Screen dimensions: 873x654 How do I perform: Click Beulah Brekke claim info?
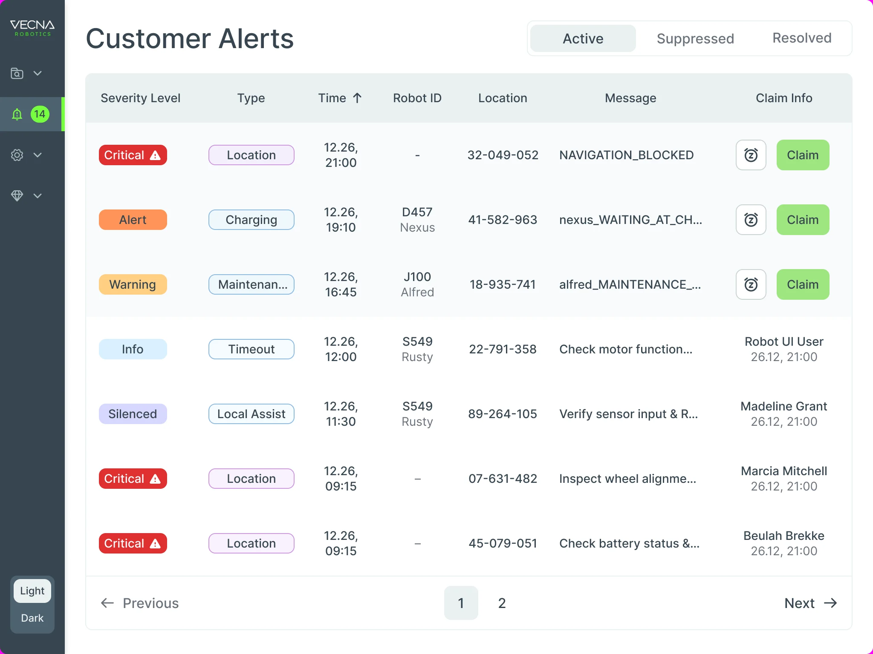[x=784, y=543]
